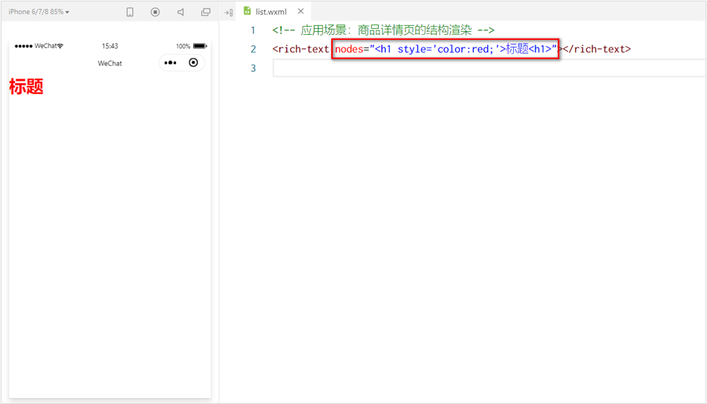Image resolution: width=707 pixels, height=404 pixels.
Task: Close the list.wxml editor tab
Action: [x=301, y=11]
